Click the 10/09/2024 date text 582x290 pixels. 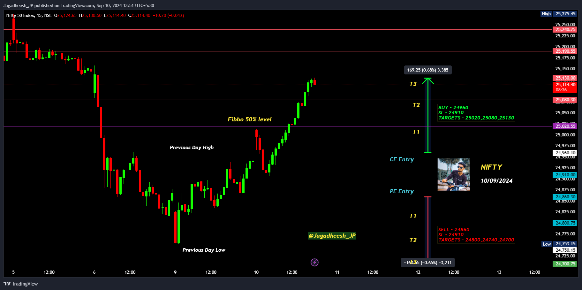[497, 180]
